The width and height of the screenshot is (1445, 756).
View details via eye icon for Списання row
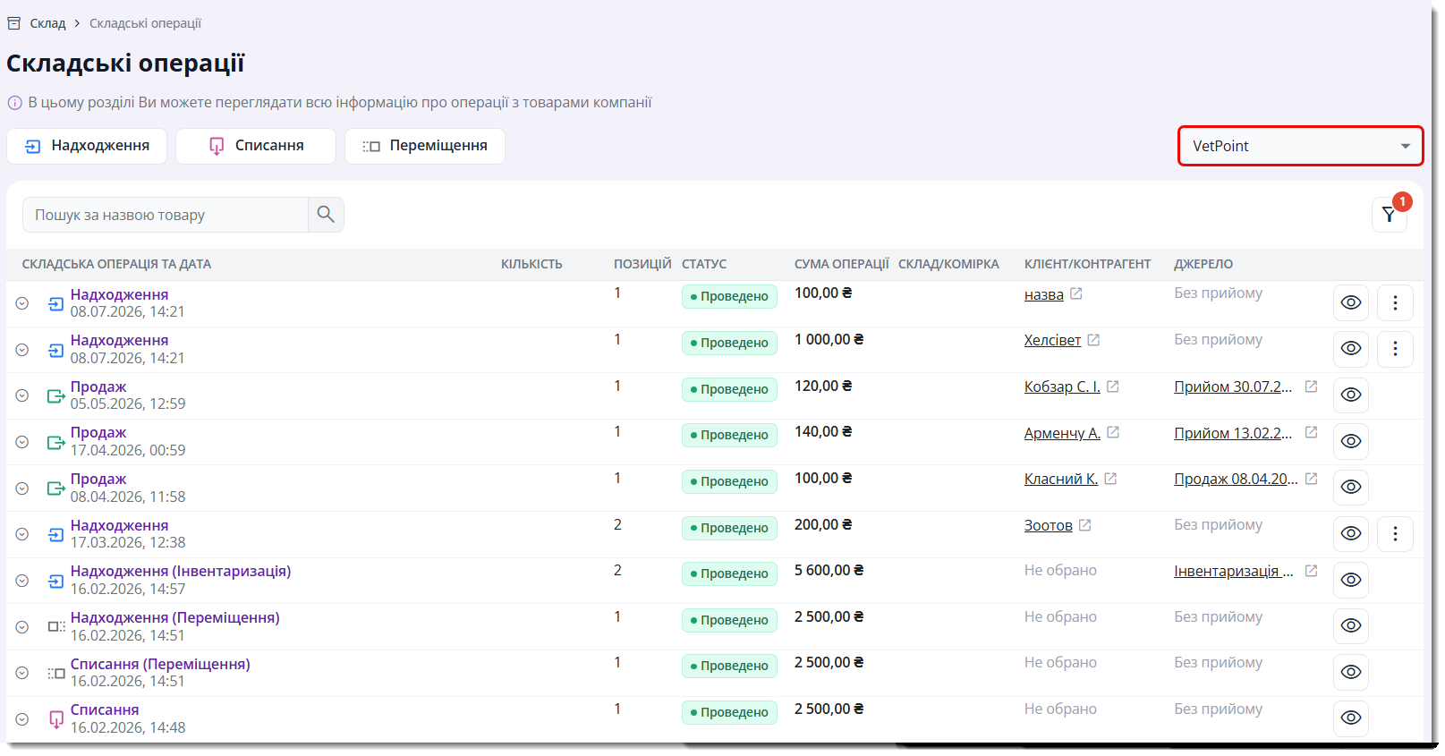coord(1351,718)
